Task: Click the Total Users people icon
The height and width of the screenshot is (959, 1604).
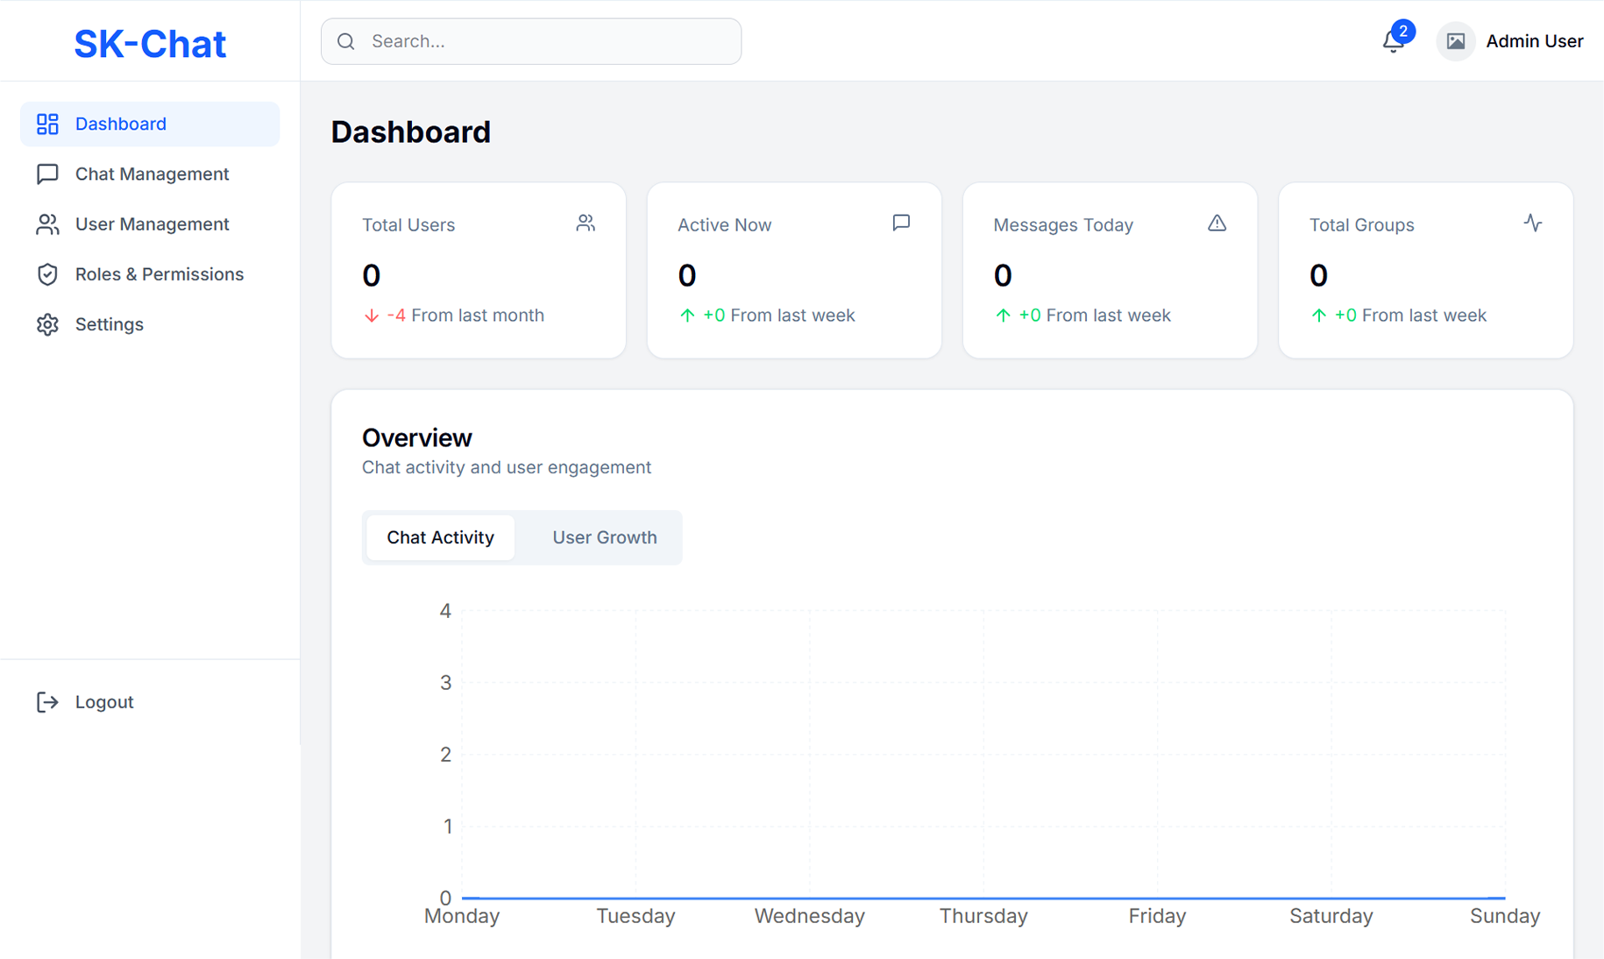Action: coord(586,224)
